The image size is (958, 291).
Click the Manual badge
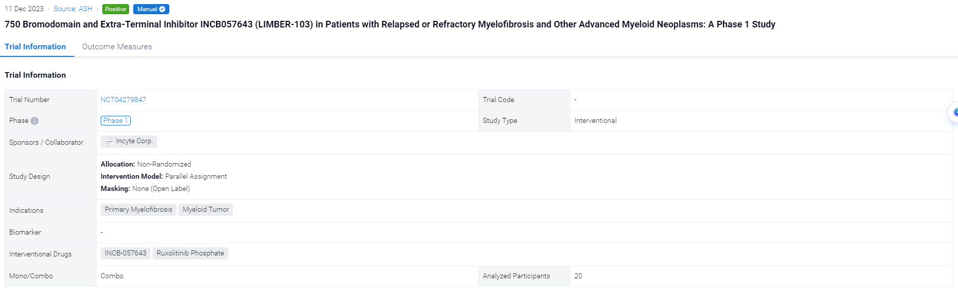pos(147,9)
